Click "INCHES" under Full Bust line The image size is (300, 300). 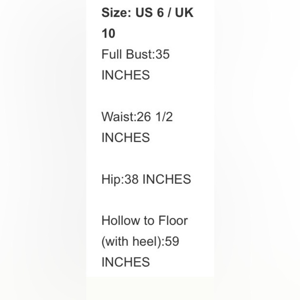(125, 75)
